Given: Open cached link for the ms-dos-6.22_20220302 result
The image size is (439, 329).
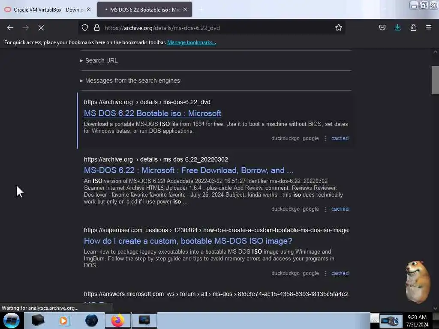Looking at the screenshot, I should 340,209.
